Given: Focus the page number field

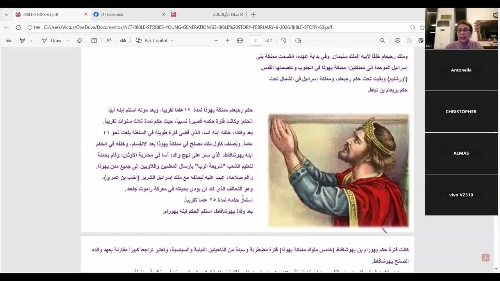Looking at the screenshot, I should [x=255, y=41].
